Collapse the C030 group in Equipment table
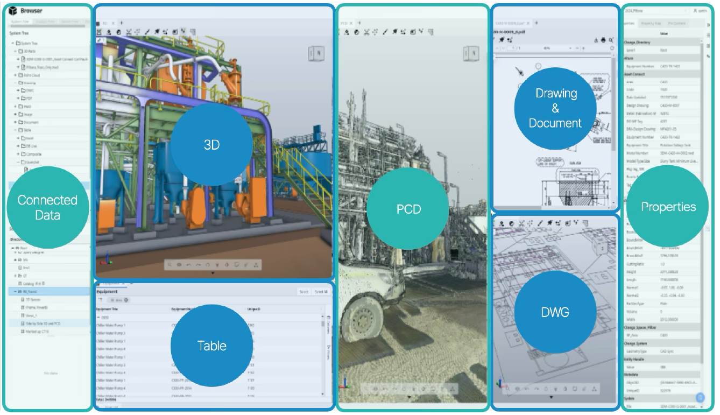The image size is (720, 415). click(x=98, y=318)
